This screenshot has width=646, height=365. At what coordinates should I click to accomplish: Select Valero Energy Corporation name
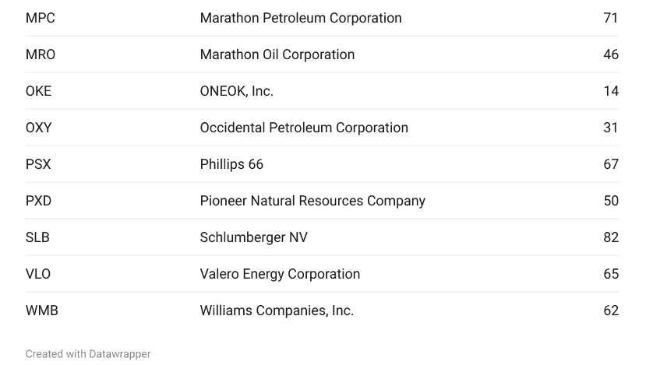(x=281, y=275)
